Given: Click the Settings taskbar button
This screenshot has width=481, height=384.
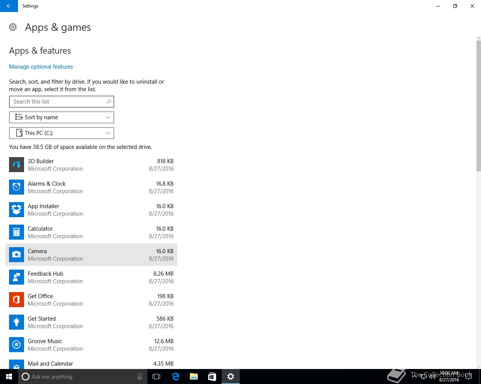Looking at the screenshot, I should (231, 376).
